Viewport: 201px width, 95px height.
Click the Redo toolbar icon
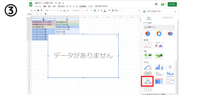(x=35, y=10)
